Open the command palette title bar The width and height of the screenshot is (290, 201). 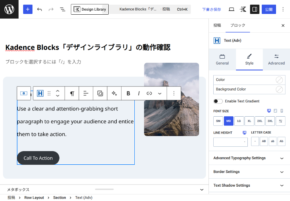point(150,9)
